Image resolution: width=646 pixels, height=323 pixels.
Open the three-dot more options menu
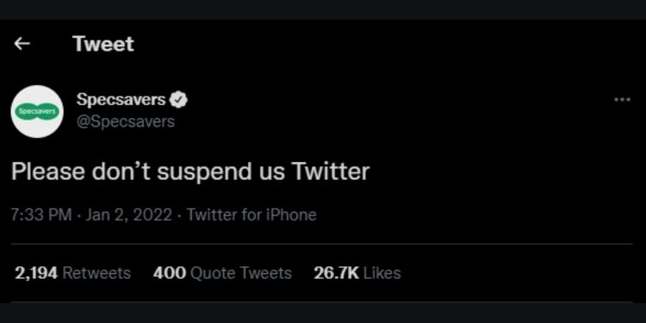[622, 100]
